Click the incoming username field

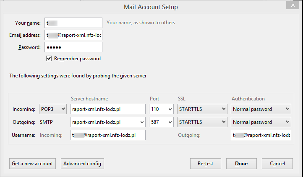tap(108, 135)
